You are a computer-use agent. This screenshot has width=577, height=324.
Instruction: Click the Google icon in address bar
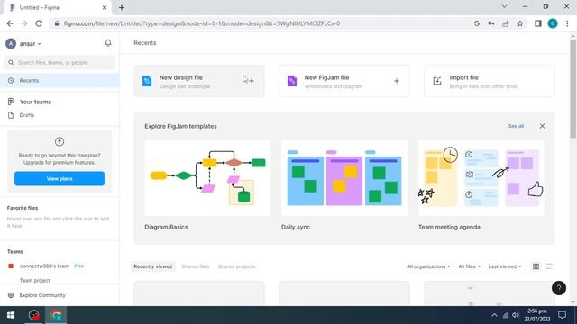tap(477, 23)
